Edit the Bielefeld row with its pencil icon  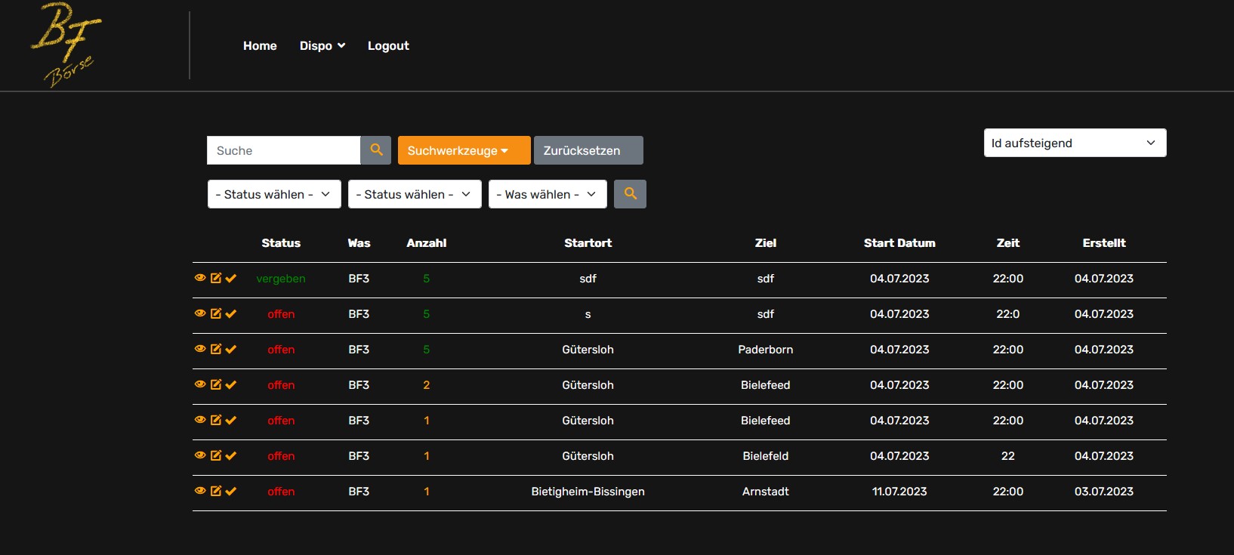click(216, 455)
